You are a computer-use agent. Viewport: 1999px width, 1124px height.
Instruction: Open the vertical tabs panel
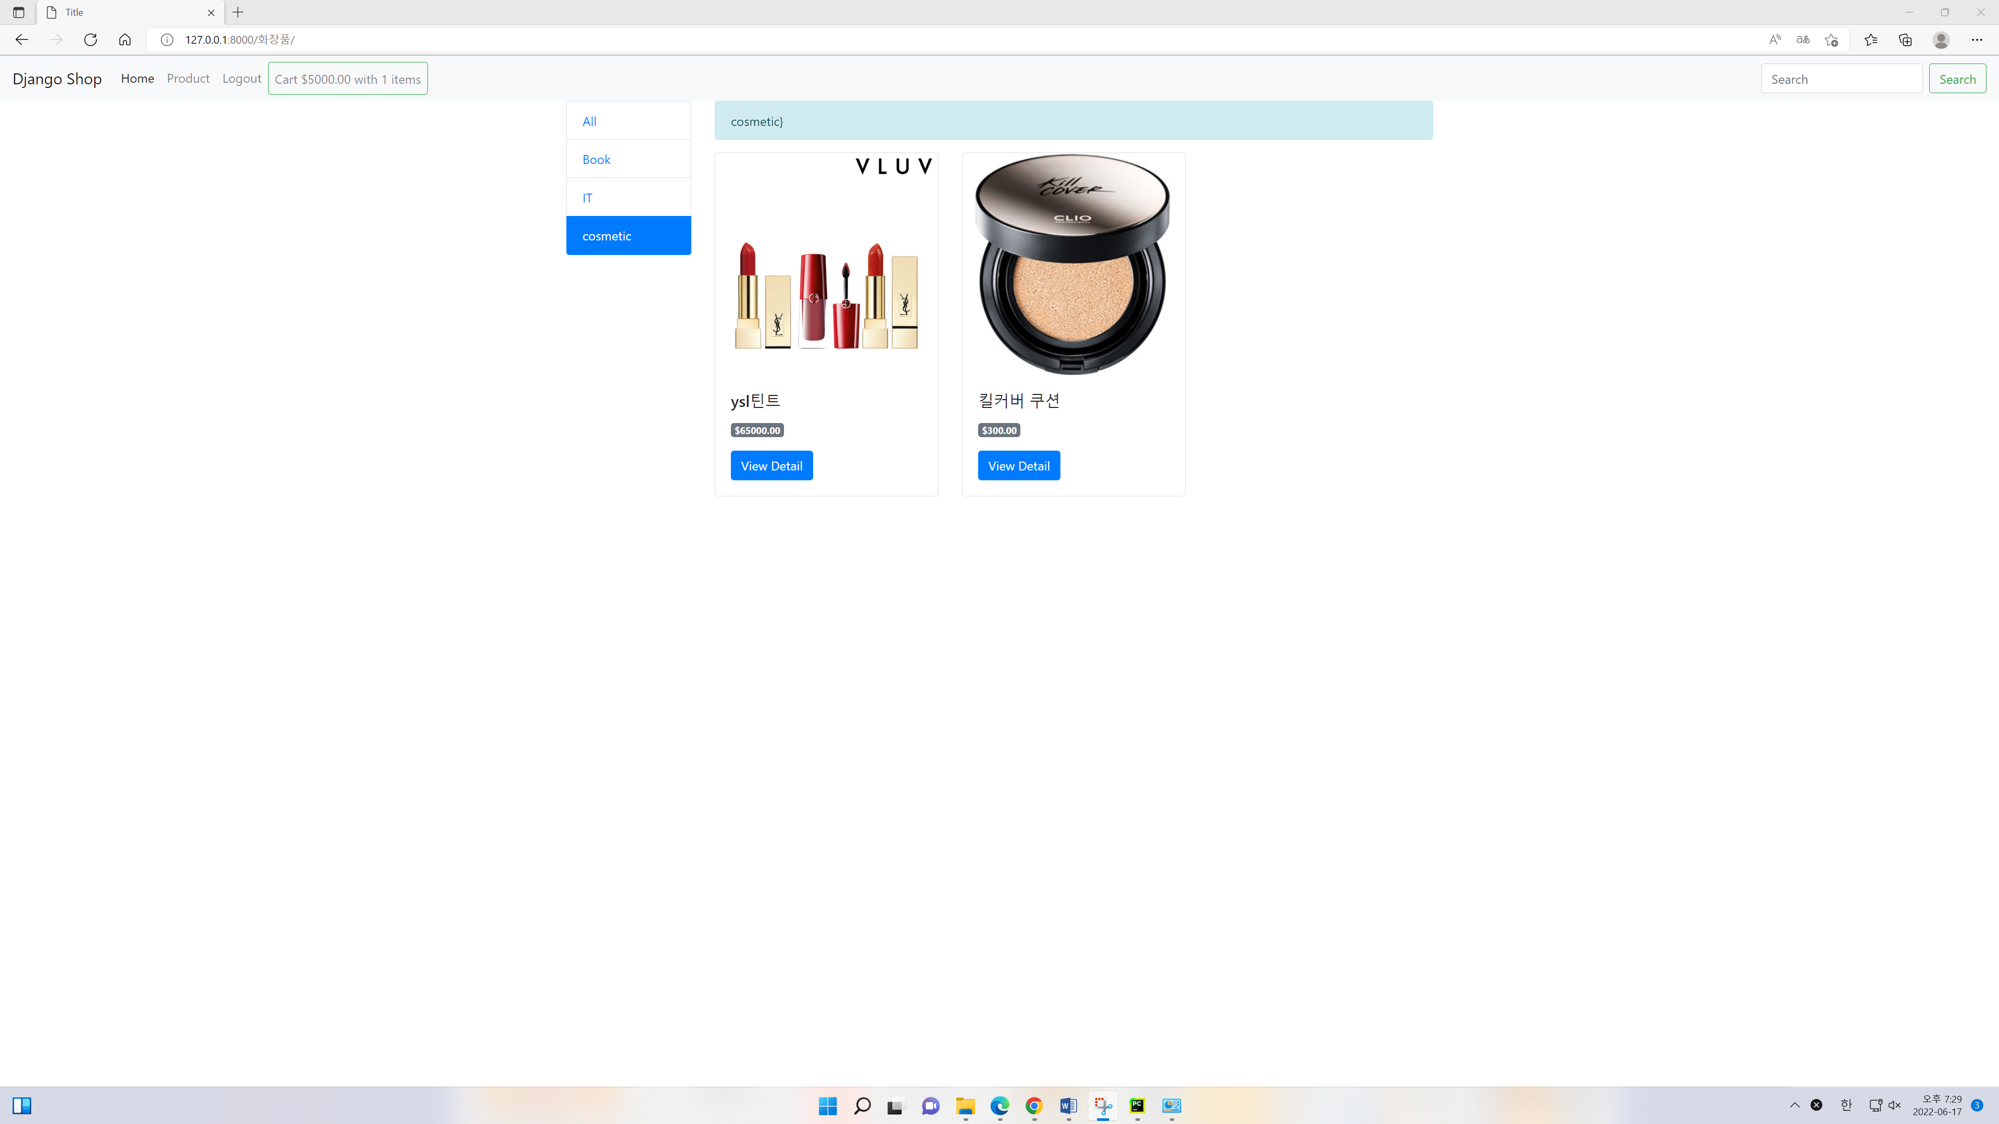coord(18,11)
